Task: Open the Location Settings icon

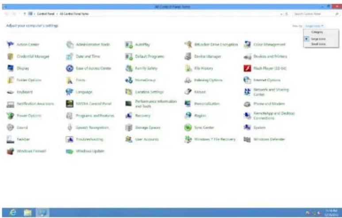Action: [129, 92]
